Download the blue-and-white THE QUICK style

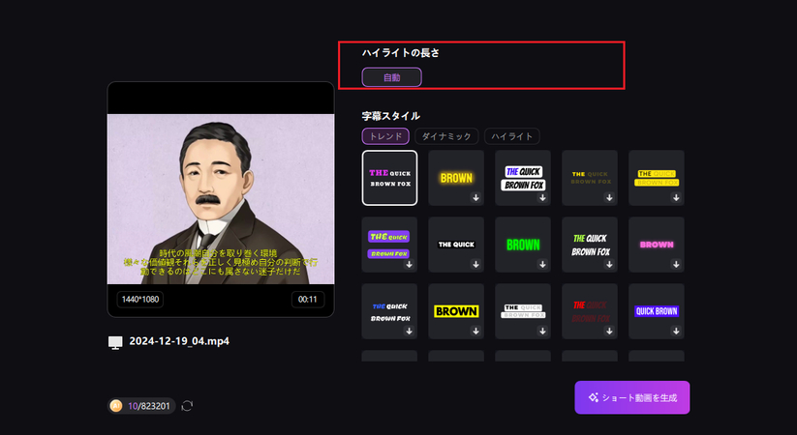coord(410,331)
